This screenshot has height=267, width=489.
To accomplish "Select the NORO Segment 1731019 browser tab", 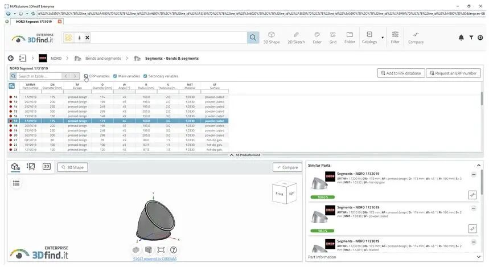I will tap(34, 22).
